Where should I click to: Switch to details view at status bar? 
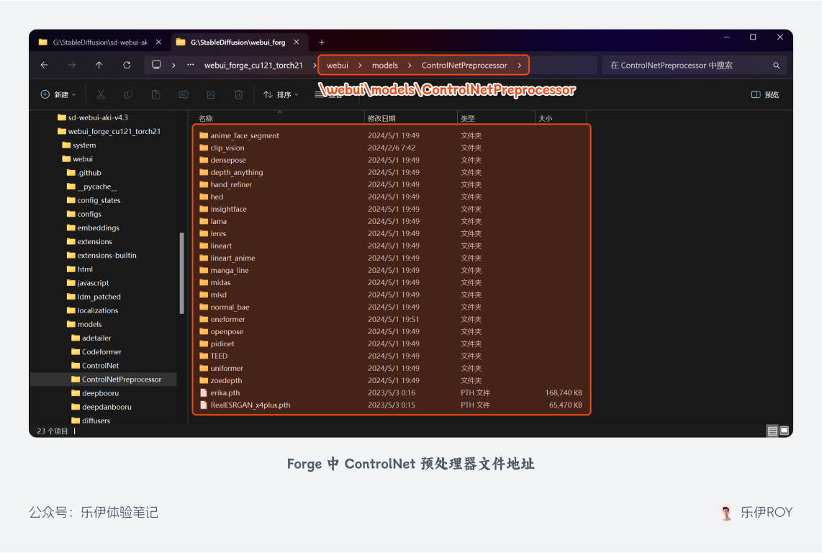[x=772, y=431]
